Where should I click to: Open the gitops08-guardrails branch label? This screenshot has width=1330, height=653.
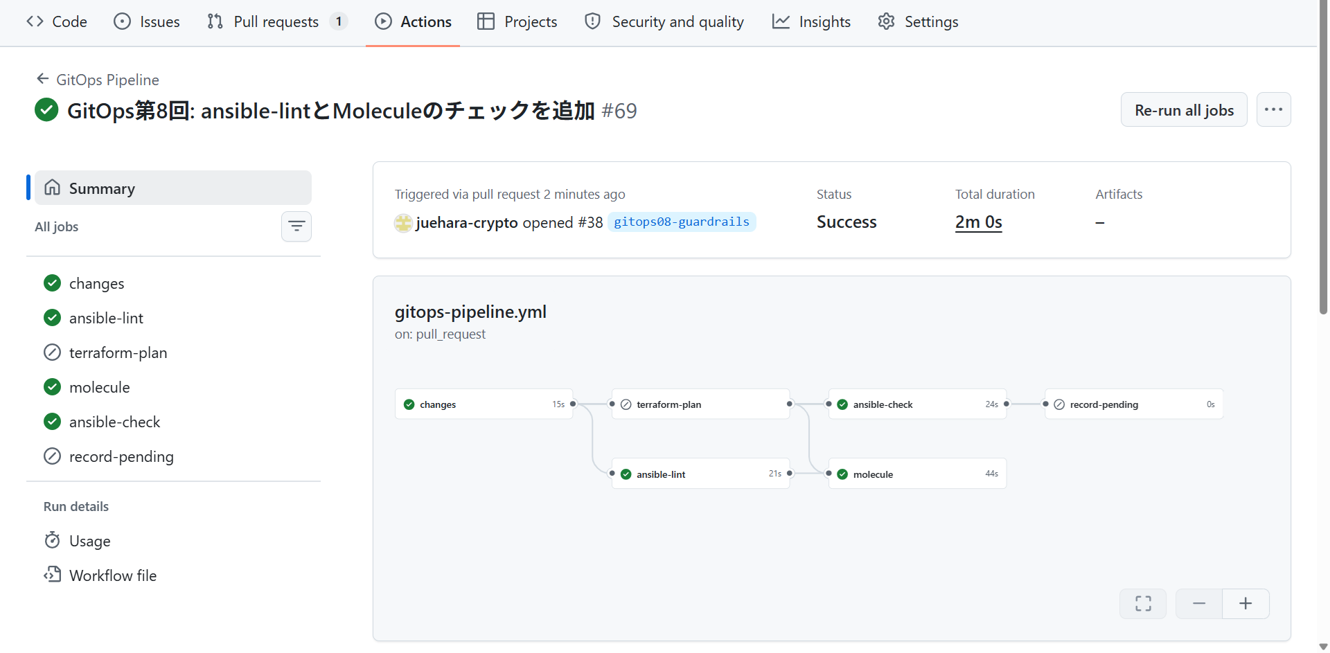(682, 222)
